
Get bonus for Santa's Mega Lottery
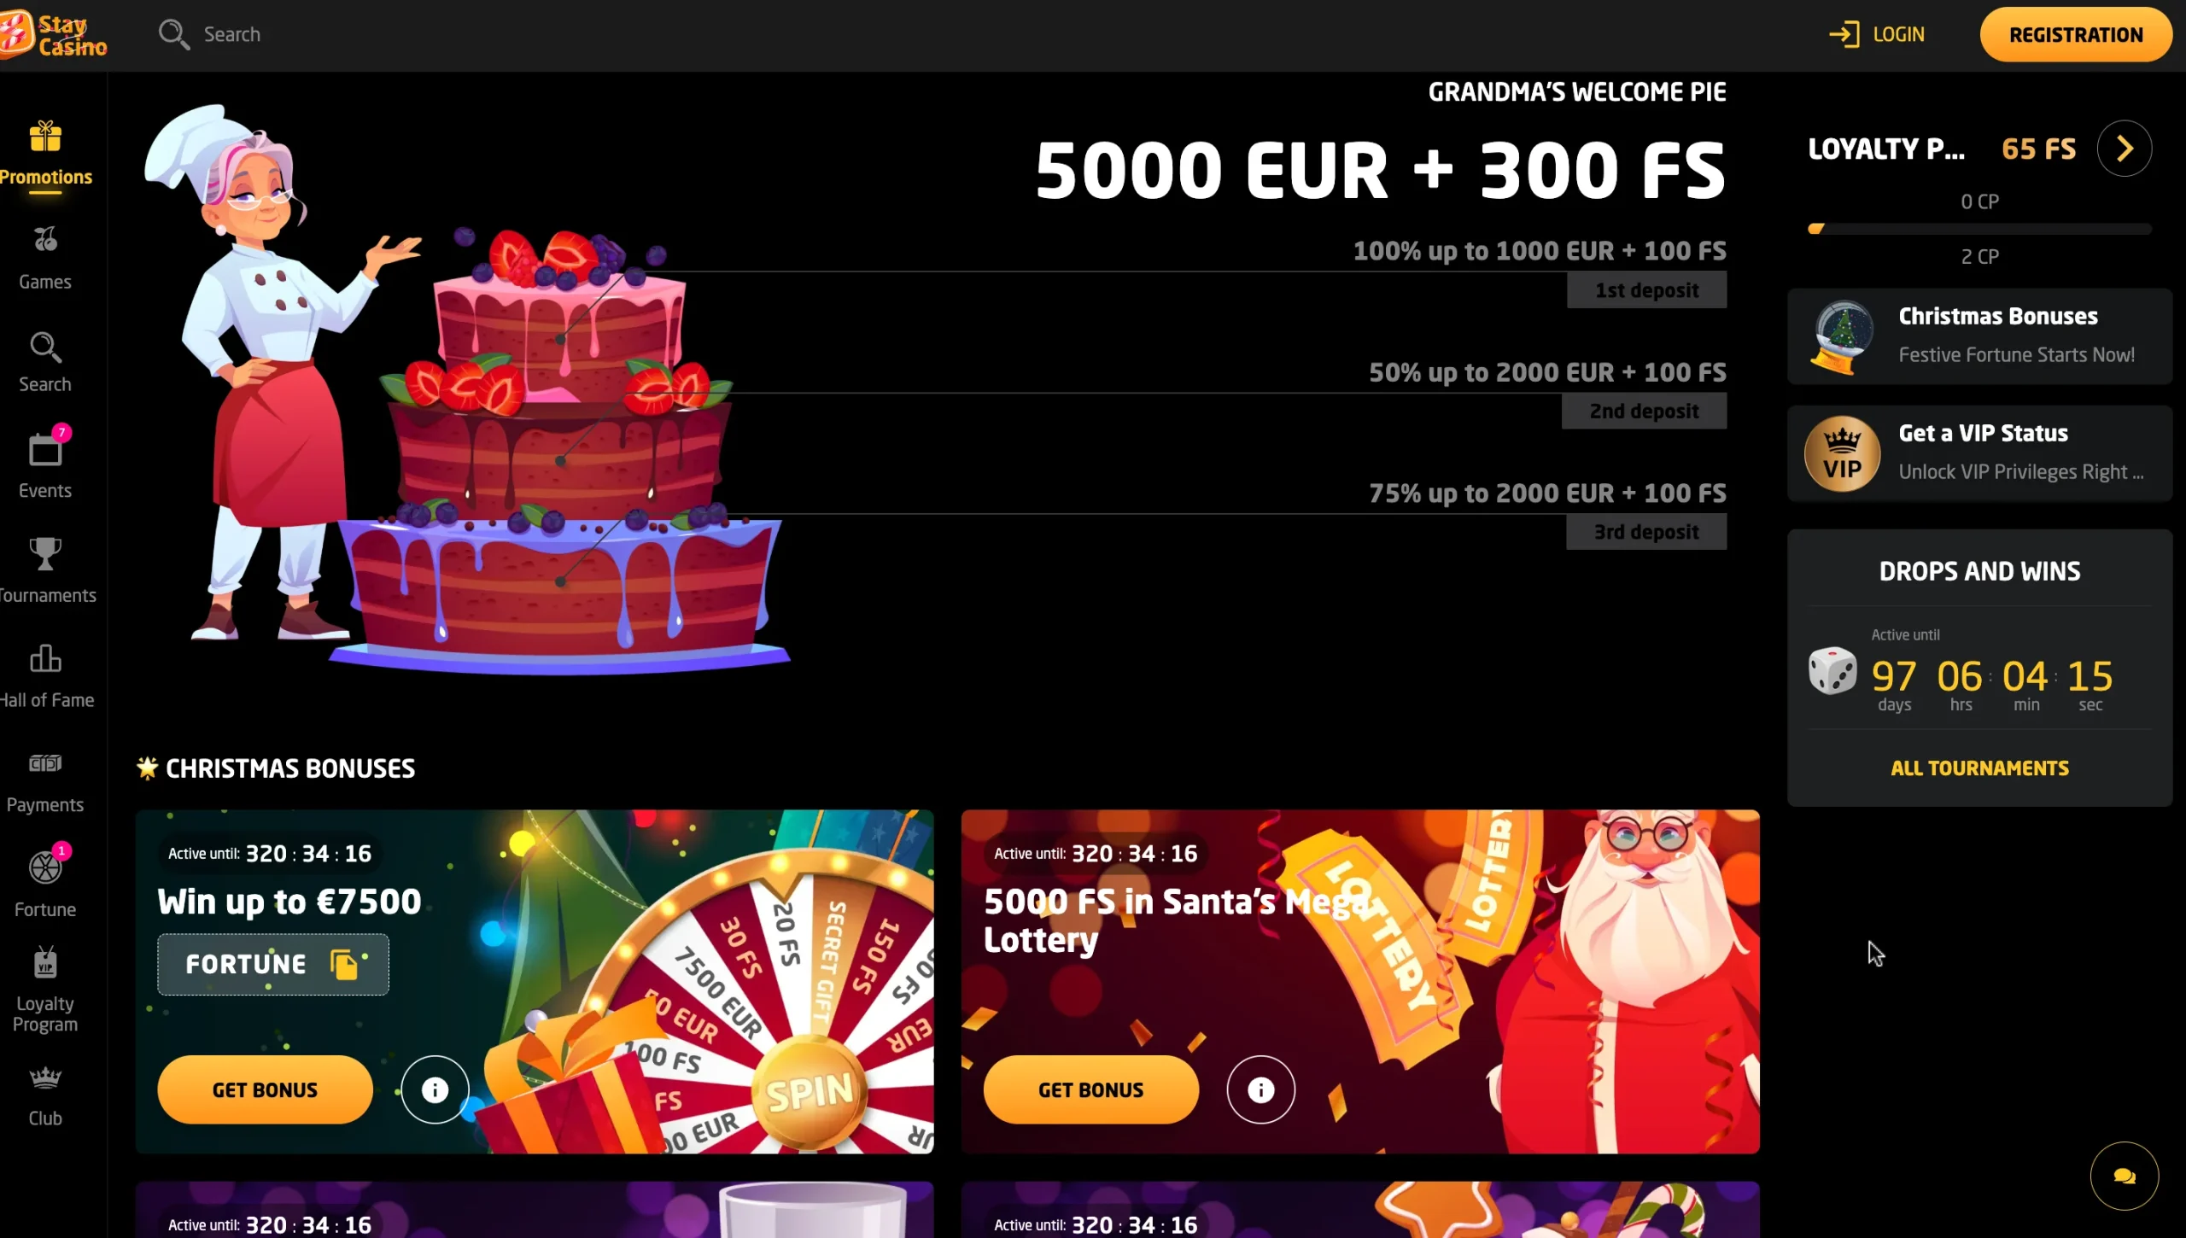tap(1090, 1090)
